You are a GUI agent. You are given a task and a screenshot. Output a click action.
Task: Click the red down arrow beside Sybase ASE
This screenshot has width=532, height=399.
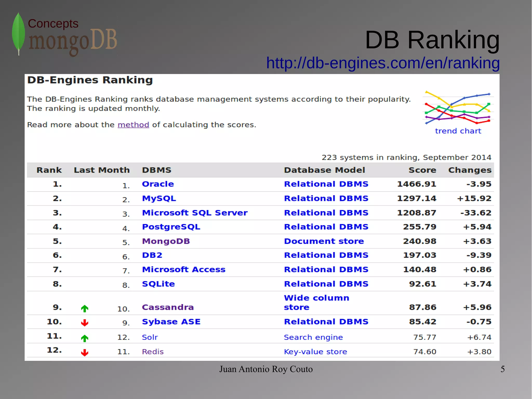tap(85, 323)
